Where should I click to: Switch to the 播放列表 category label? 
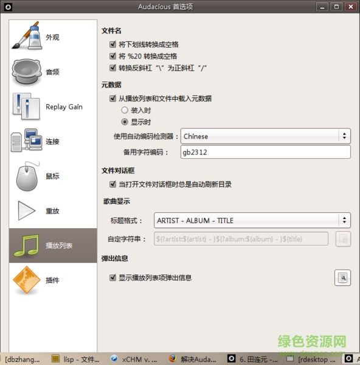pos(59,246)
